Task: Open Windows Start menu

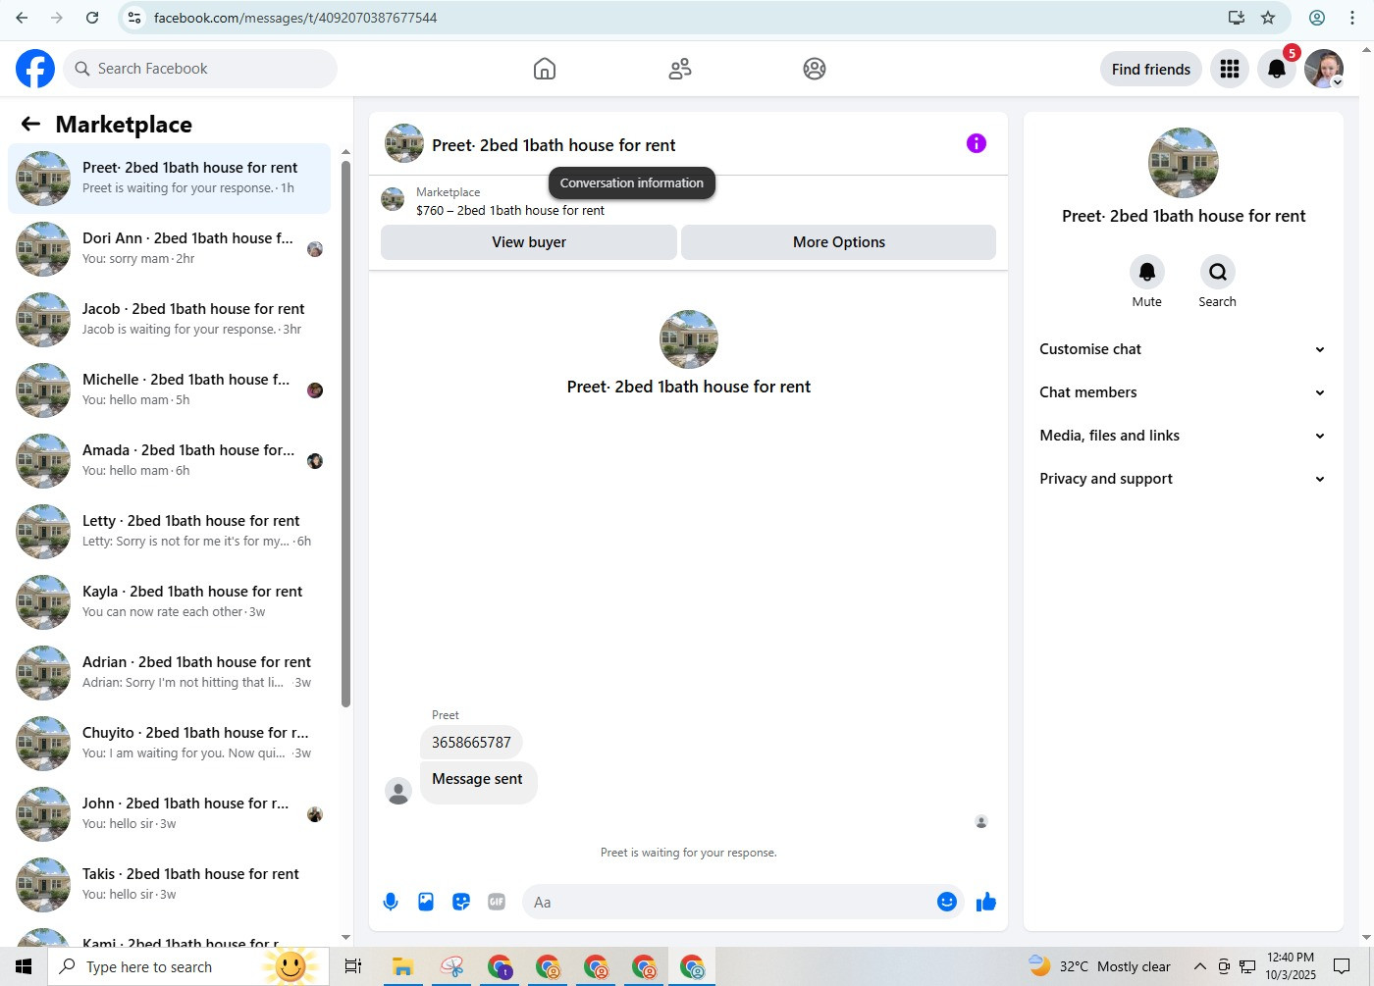Action: pos(24,966)
